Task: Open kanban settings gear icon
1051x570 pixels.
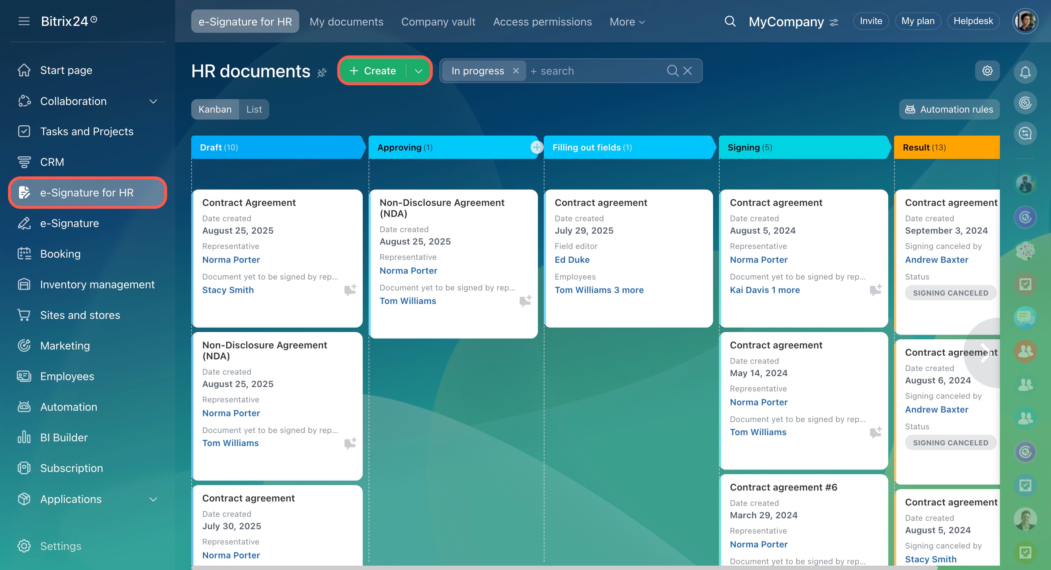Action: [x=987, y=71]
